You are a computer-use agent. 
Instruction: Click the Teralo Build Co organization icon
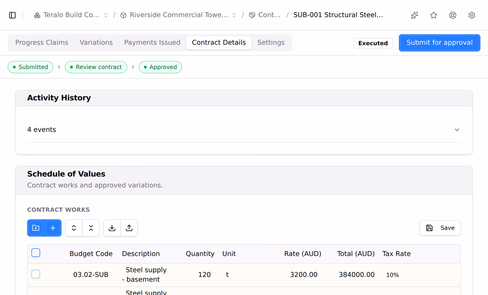[37, 15]
